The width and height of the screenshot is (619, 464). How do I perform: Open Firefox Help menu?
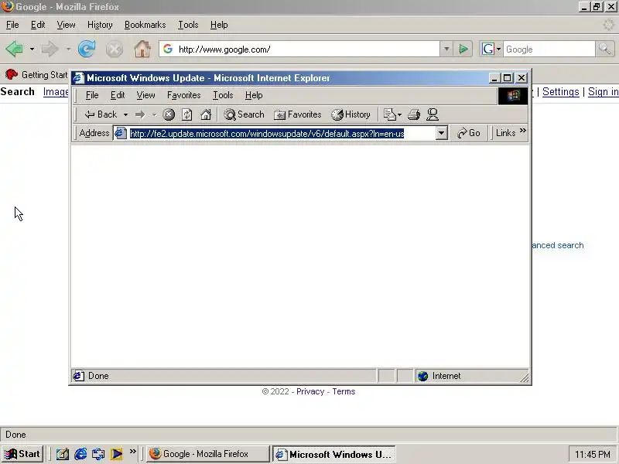(219, 25)
